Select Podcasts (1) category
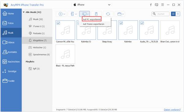Image resolution: width=184 pixels, height=112 pixels. pyautogui.click(x=37, y=33)
